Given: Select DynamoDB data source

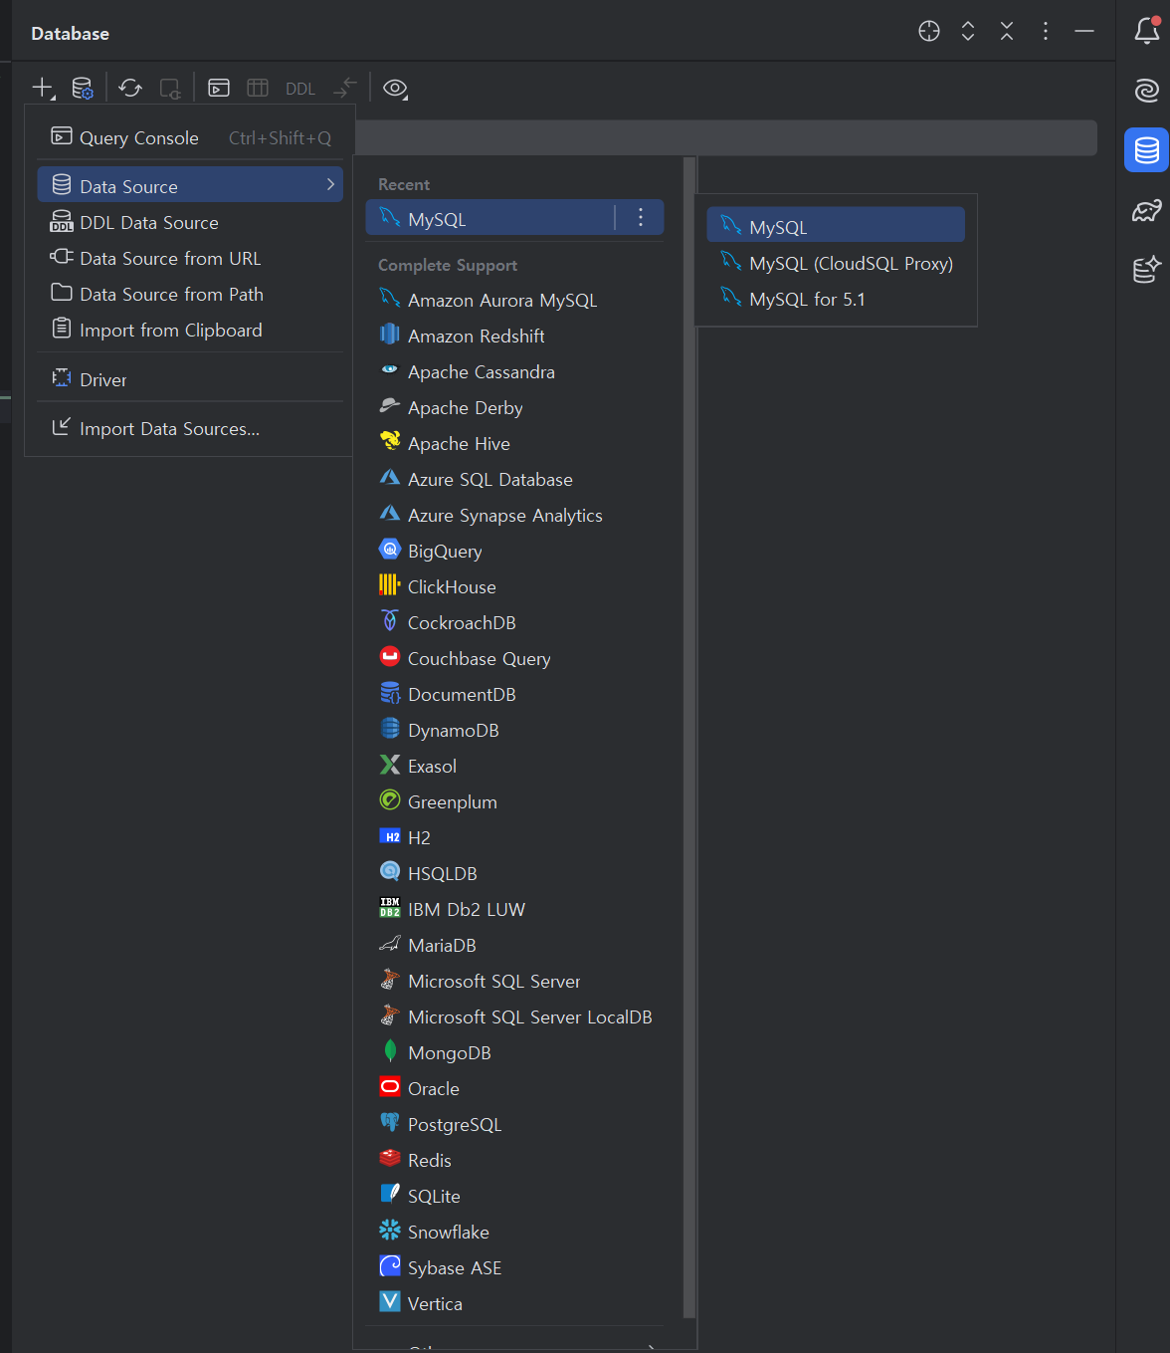Looking at the screenshot, I should [514, 730].
